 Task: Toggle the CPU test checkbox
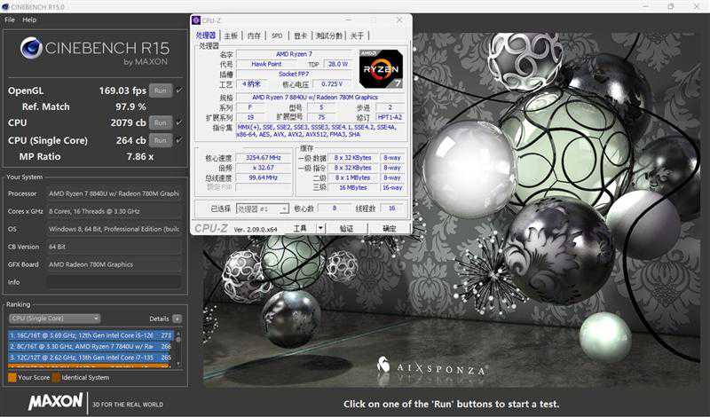coord(179,122)
